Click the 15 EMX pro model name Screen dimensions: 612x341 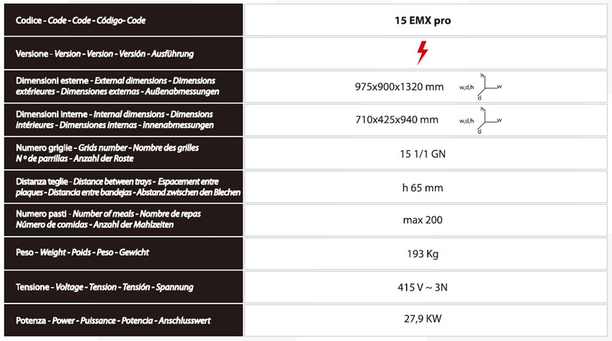[422, 21]
